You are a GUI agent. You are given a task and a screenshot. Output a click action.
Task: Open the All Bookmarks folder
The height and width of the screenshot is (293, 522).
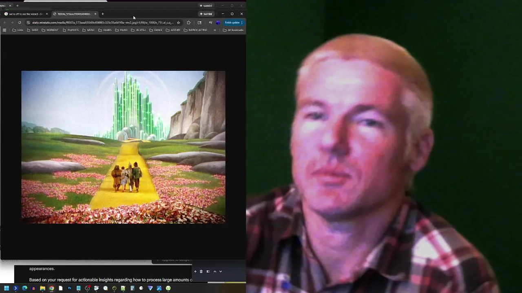point(233,30)
